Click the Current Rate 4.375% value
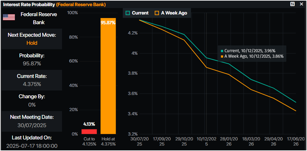The width and height of the screenshot is (307, 151). (x=32, y=84)
